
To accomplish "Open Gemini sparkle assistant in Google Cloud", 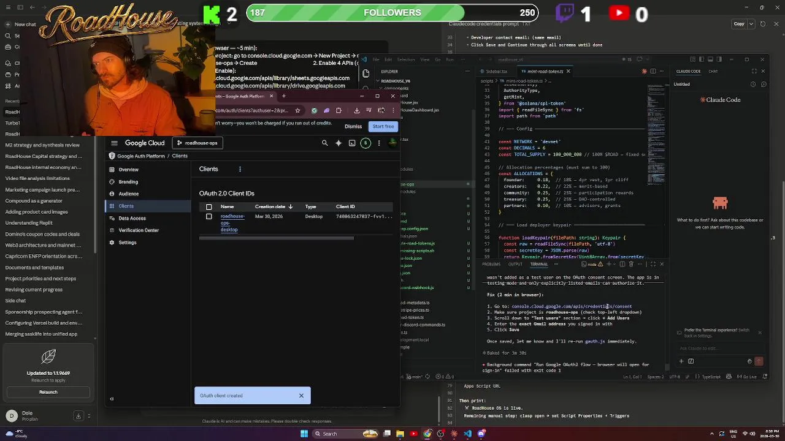I will 339,143.
